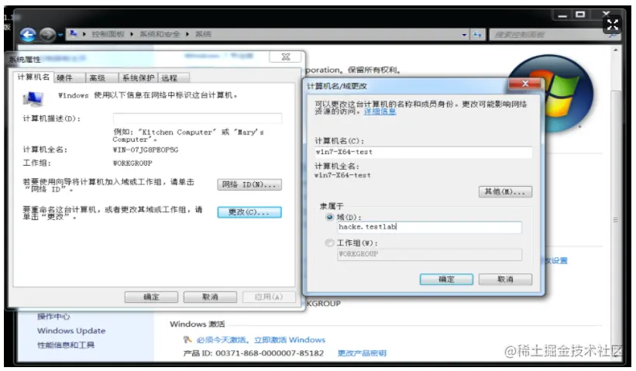Click the computer icon in 系统属性 dialog

pyautogui.click(x=33, y=98)
